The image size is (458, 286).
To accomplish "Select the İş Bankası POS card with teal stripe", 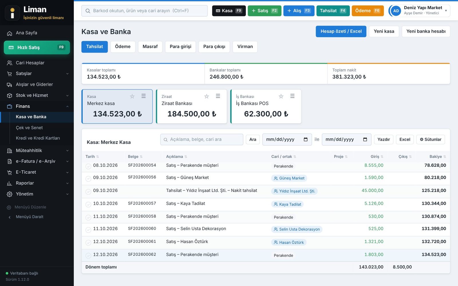I will [x=266, y=107].
